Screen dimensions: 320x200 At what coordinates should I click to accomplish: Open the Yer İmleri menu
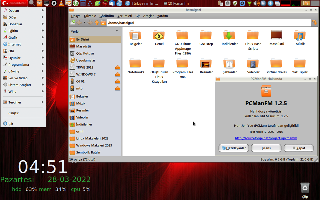click(x=125, y=16)
